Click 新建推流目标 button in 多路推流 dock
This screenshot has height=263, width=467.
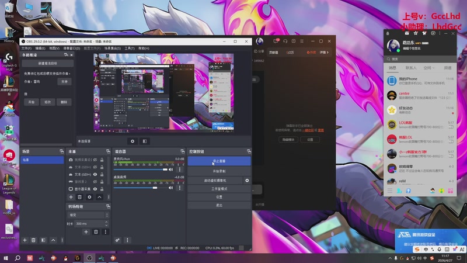[x=48, y=63]
